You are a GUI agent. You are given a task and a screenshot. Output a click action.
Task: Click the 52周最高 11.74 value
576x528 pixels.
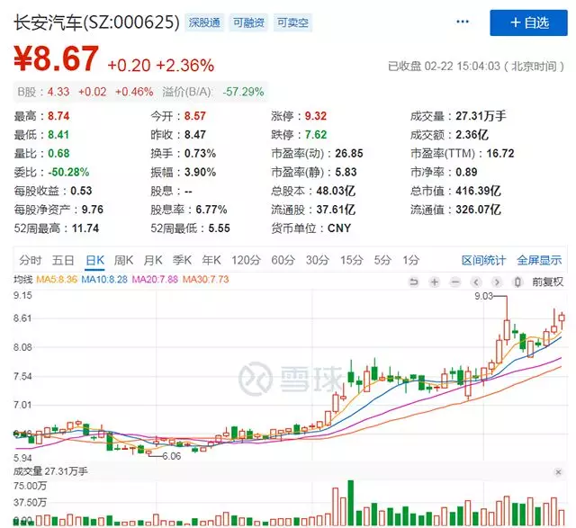85,228
